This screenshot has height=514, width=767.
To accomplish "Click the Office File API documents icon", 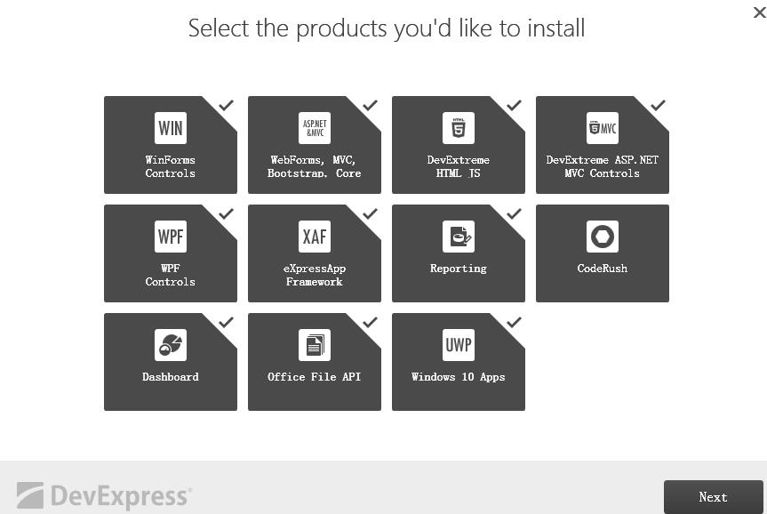I will pos(314,345).
